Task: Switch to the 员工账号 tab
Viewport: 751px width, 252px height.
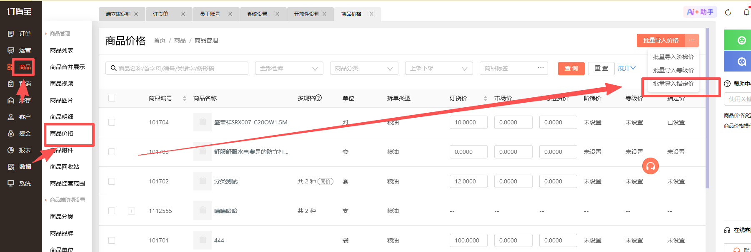Action: (x=210, y=14)
